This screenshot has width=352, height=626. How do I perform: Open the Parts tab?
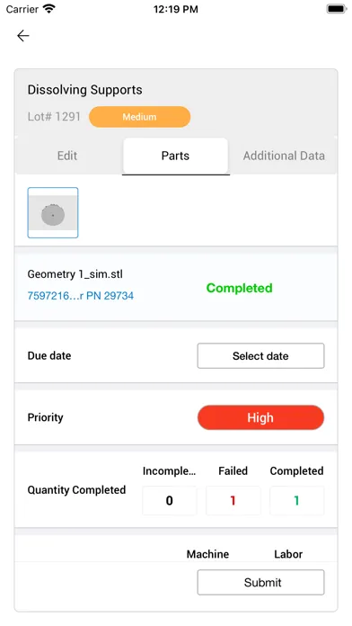[x=175, y=156]
